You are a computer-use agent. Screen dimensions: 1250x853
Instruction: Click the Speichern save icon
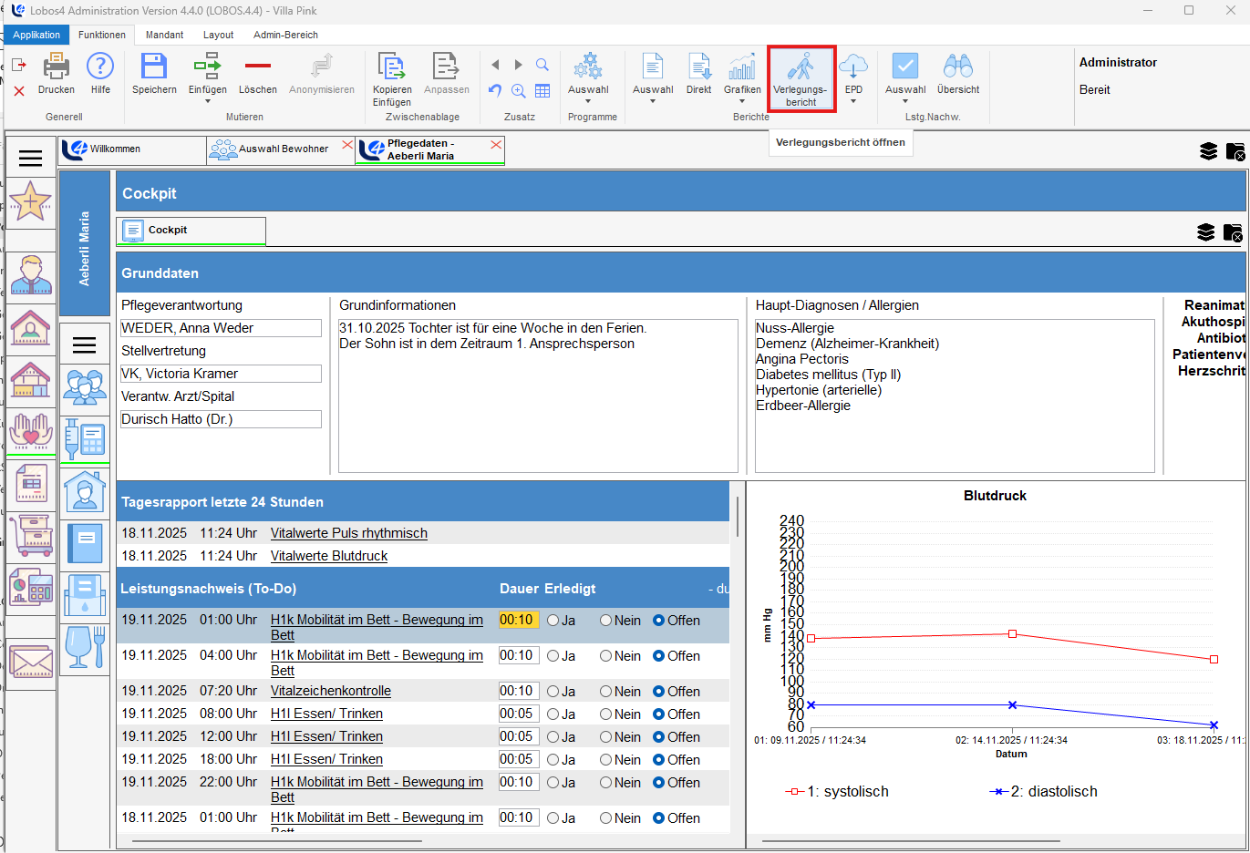pyautogui.click(x=154, y=67)
